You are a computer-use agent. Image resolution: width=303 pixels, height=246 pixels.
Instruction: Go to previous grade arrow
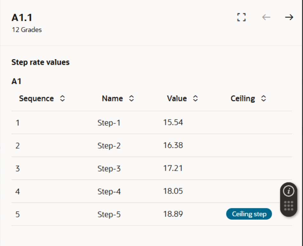tap(266, 17)
